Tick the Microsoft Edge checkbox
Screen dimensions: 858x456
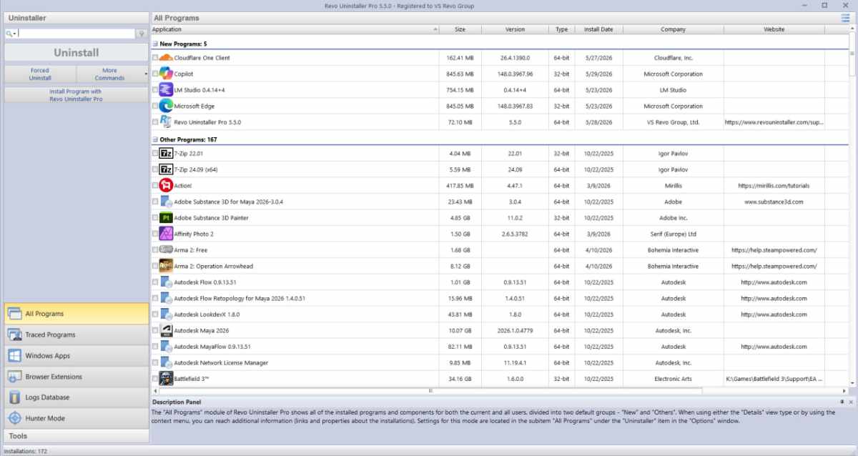click(x=155, y=106)
